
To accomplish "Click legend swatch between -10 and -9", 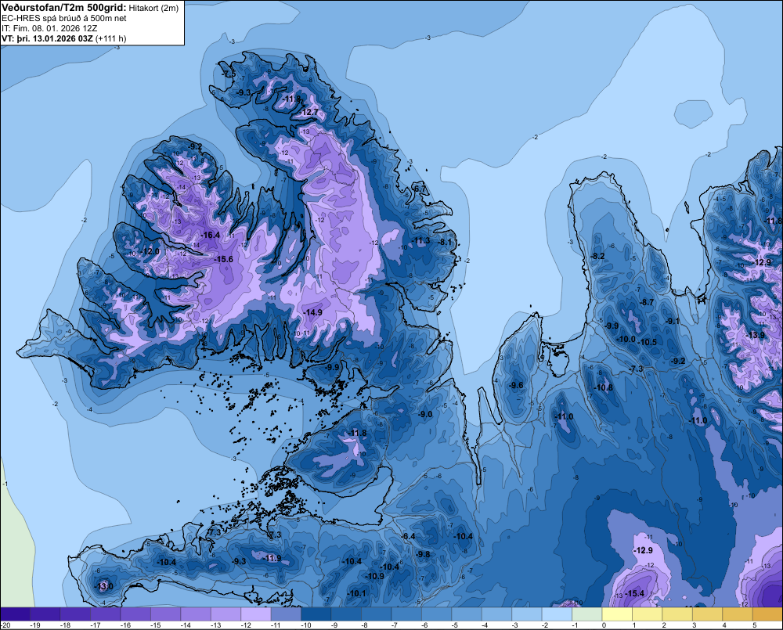I will 316,614.
